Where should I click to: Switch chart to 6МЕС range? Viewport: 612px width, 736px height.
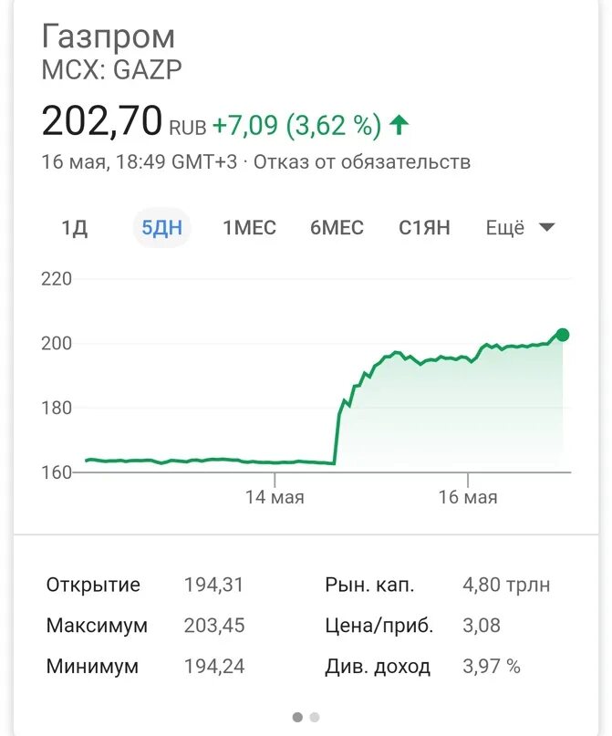click(x=337, y=228)
